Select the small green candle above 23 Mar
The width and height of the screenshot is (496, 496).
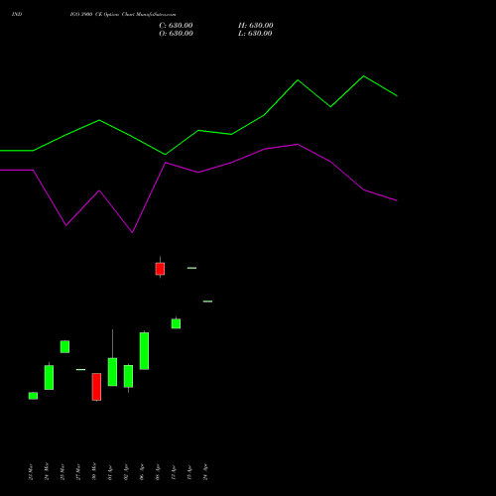33,396
